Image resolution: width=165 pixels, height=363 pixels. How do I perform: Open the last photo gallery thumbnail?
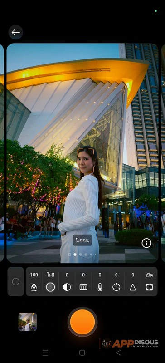click(x=28, y=322)
